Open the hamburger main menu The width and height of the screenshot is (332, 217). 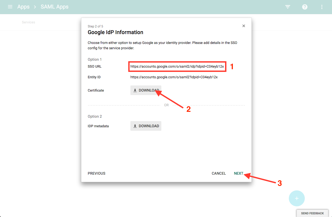point(10,7)
